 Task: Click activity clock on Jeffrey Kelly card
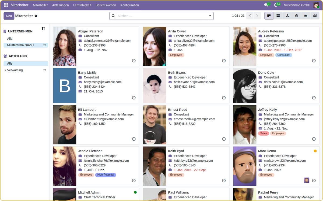[314, 139]
